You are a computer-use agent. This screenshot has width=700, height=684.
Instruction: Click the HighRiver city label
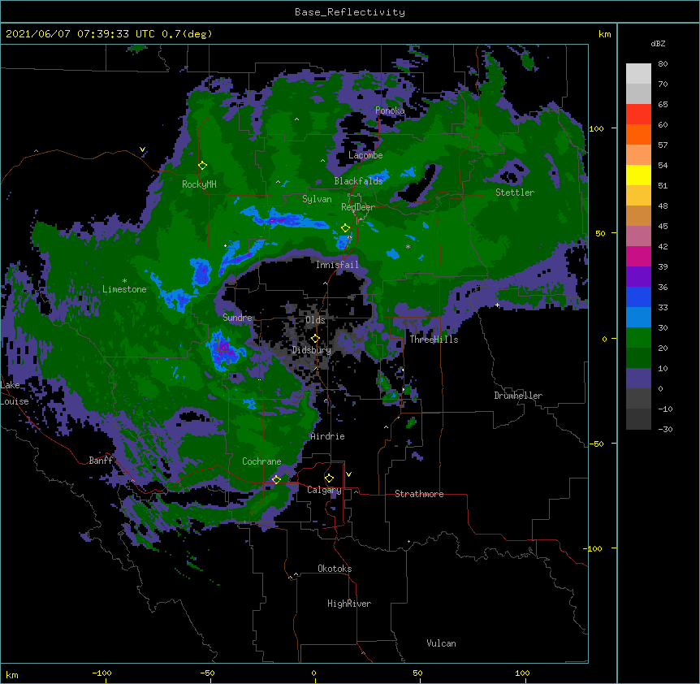click(x=349, y=604)
